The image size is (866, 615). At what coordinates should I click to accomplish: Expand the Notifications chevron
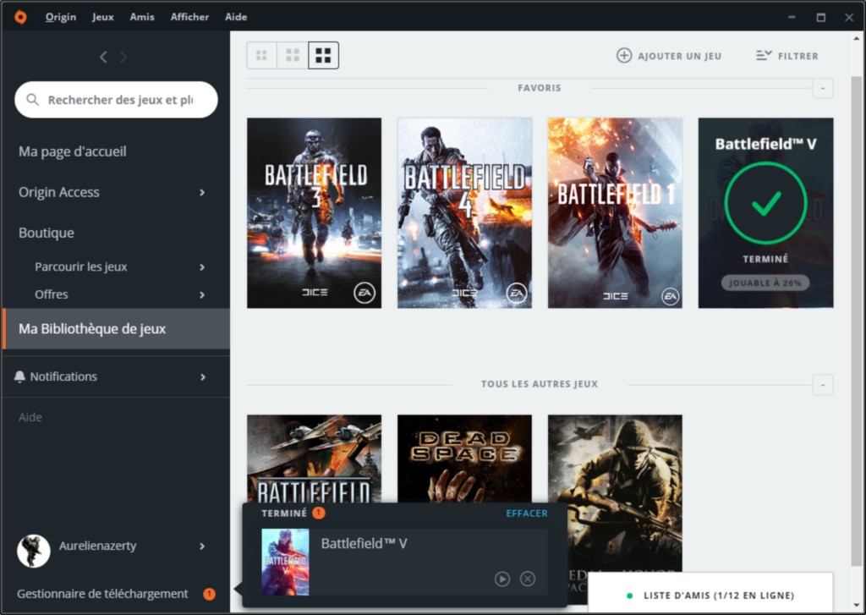point(203,376)
